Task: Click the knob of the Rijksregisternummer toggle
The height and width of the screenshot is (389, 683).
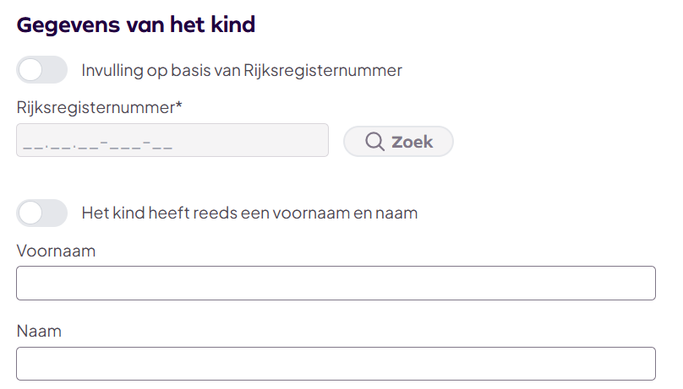Action: tap(31, 70)
